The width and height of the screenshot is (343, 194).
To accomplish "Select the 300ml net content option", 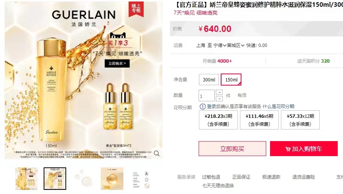I will click(x=209, y=80).
